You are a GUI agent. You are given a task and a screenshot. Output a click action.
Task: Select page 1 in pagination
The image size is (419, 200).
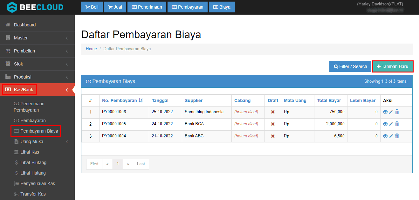coord(118,164)
